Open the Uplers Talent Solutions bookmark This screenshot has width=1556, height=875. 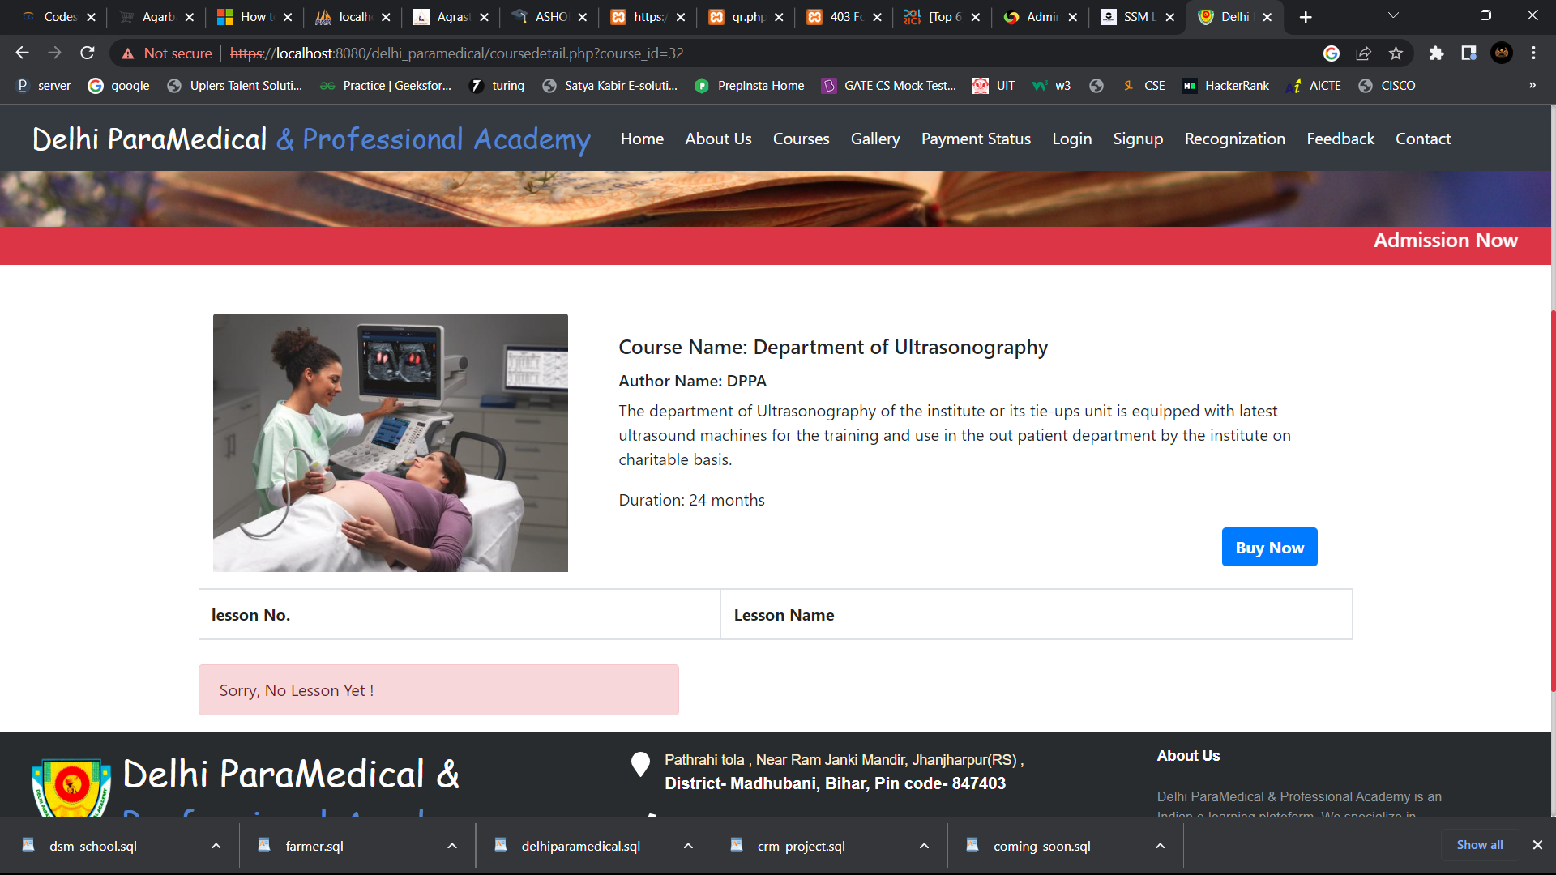pos(234,85)
